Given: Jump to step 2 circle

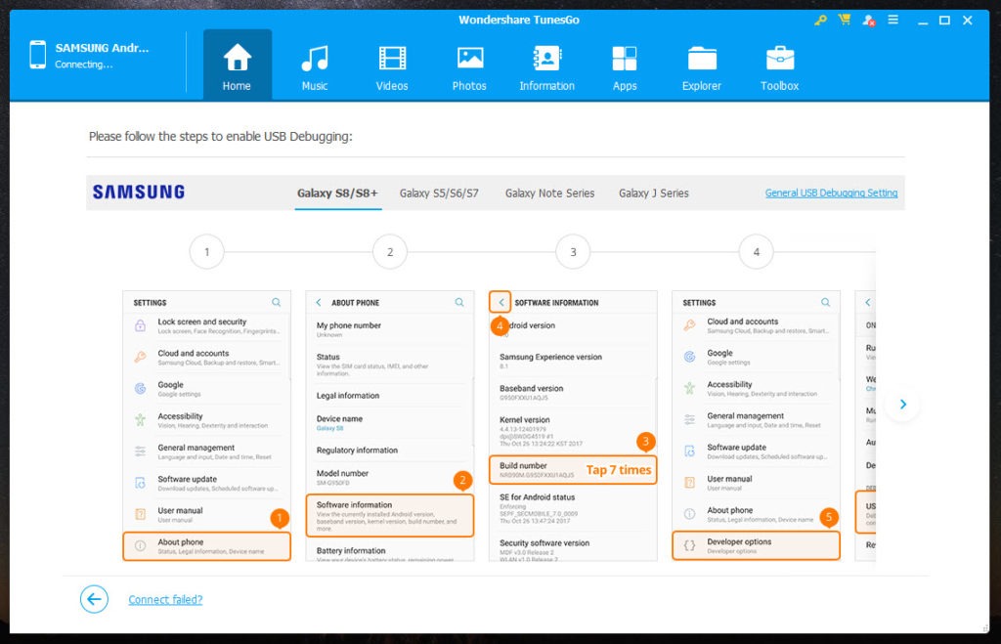Looking at the screenshot, I should [x=390, y=252].
